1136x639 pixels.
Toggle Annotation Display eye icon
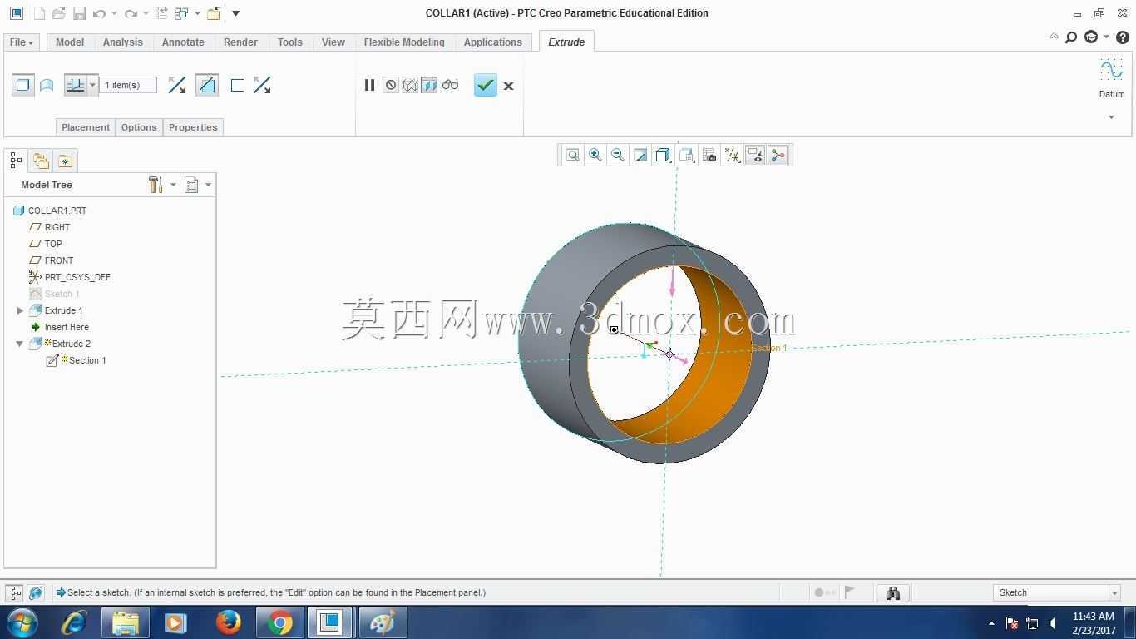pyautogui.click(x=755, y=155)
